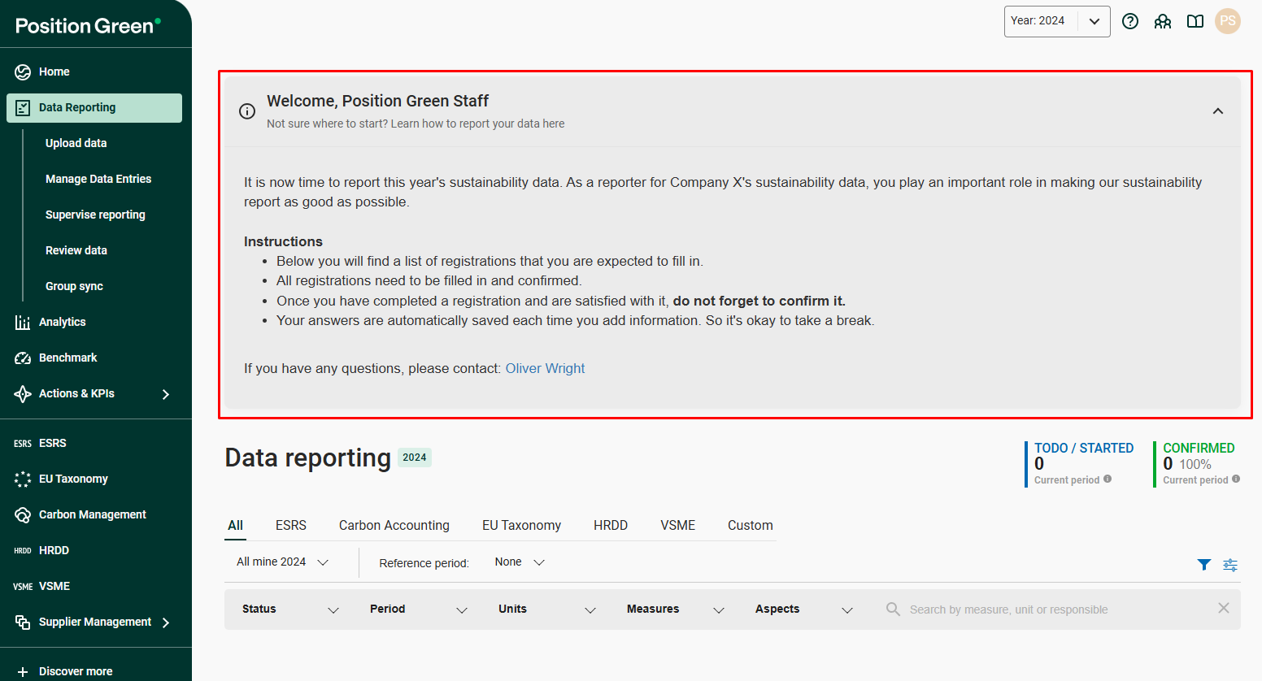The image size is (1262, 681).
Task: Open the help question mark icon
Action: tap(1130, 21)
